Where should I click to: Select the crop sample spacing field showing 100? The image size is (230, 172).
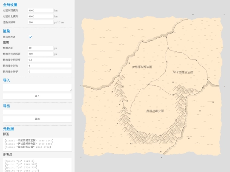point(40,54)
